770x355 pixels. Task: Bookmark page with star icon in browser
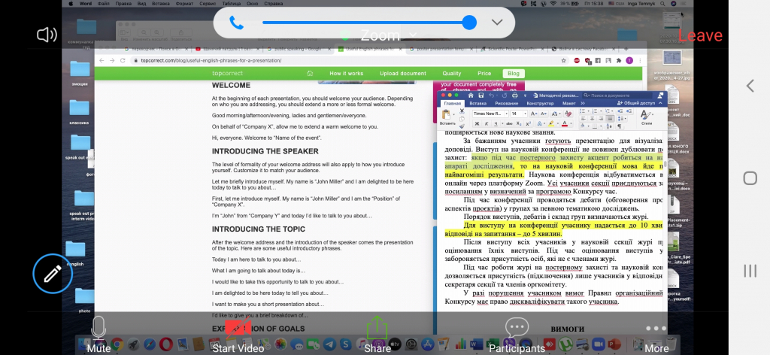click(x=563, y=60)
